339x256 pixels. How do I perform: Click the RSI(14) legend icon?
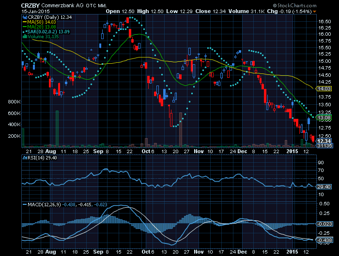25,158
